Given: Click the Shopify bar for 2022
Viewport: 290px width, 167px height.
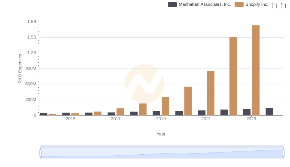Looking at the screenshot, I should (233, 76).
